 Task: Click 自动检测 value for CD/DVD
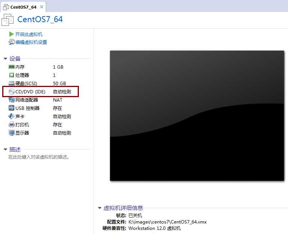point(62,92)
